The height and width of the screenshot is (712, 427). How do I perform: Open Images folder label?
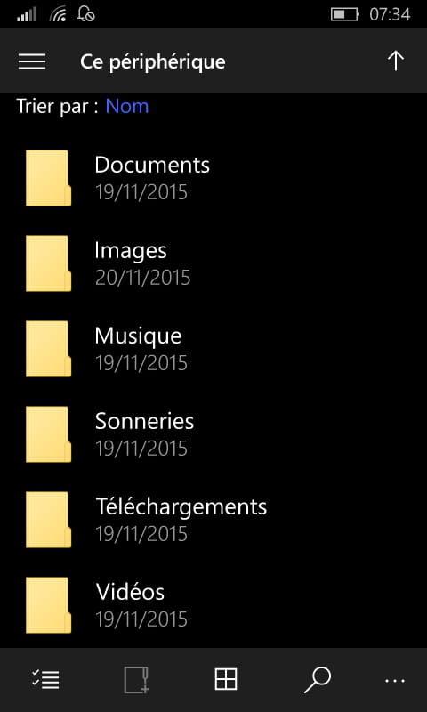point(131,251)
